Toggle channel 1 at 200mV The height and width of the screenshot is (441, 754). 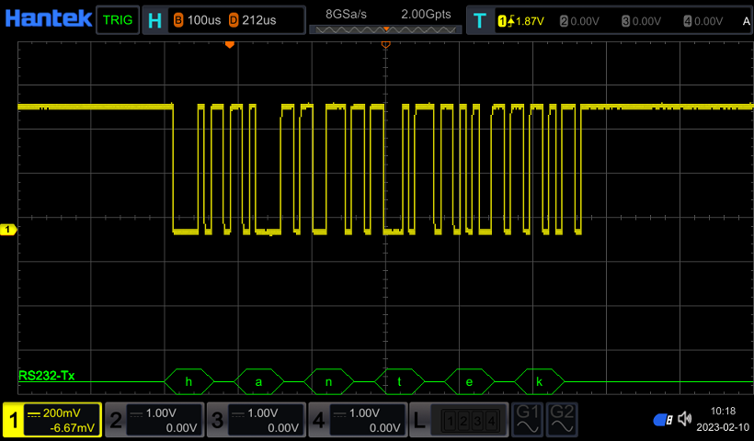pyautogui.click(x=51, y=421)
